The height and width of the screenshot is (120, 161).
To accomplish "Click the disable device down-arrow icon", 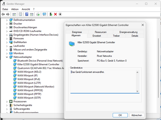I will click(x=60, y=14).
